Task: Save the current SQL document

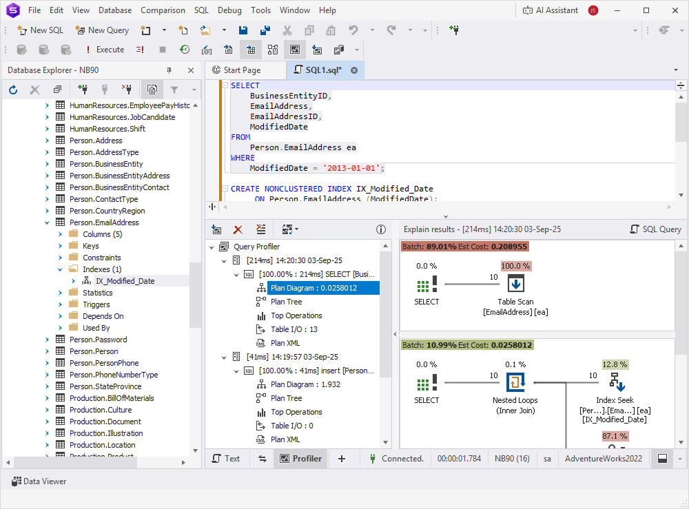Action: pos(243,30)
